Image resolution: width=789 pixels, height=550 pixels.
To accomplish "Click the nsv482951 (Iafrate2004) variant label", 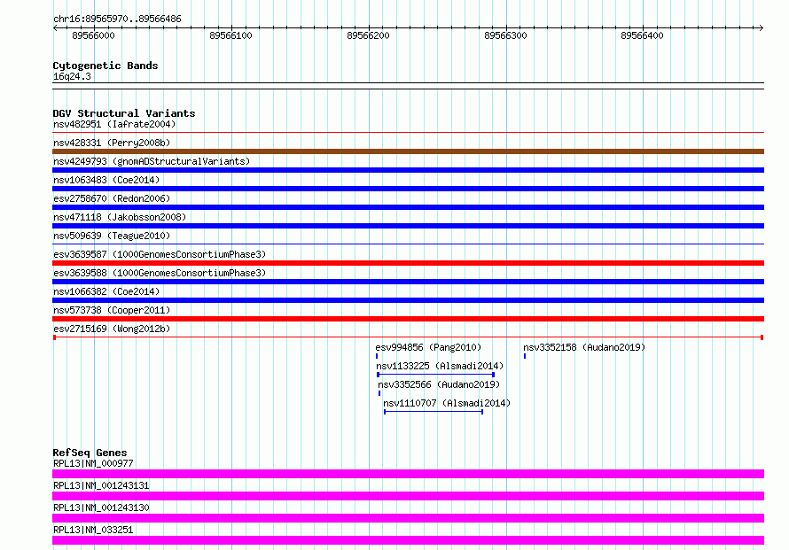I will coord(114,124).
